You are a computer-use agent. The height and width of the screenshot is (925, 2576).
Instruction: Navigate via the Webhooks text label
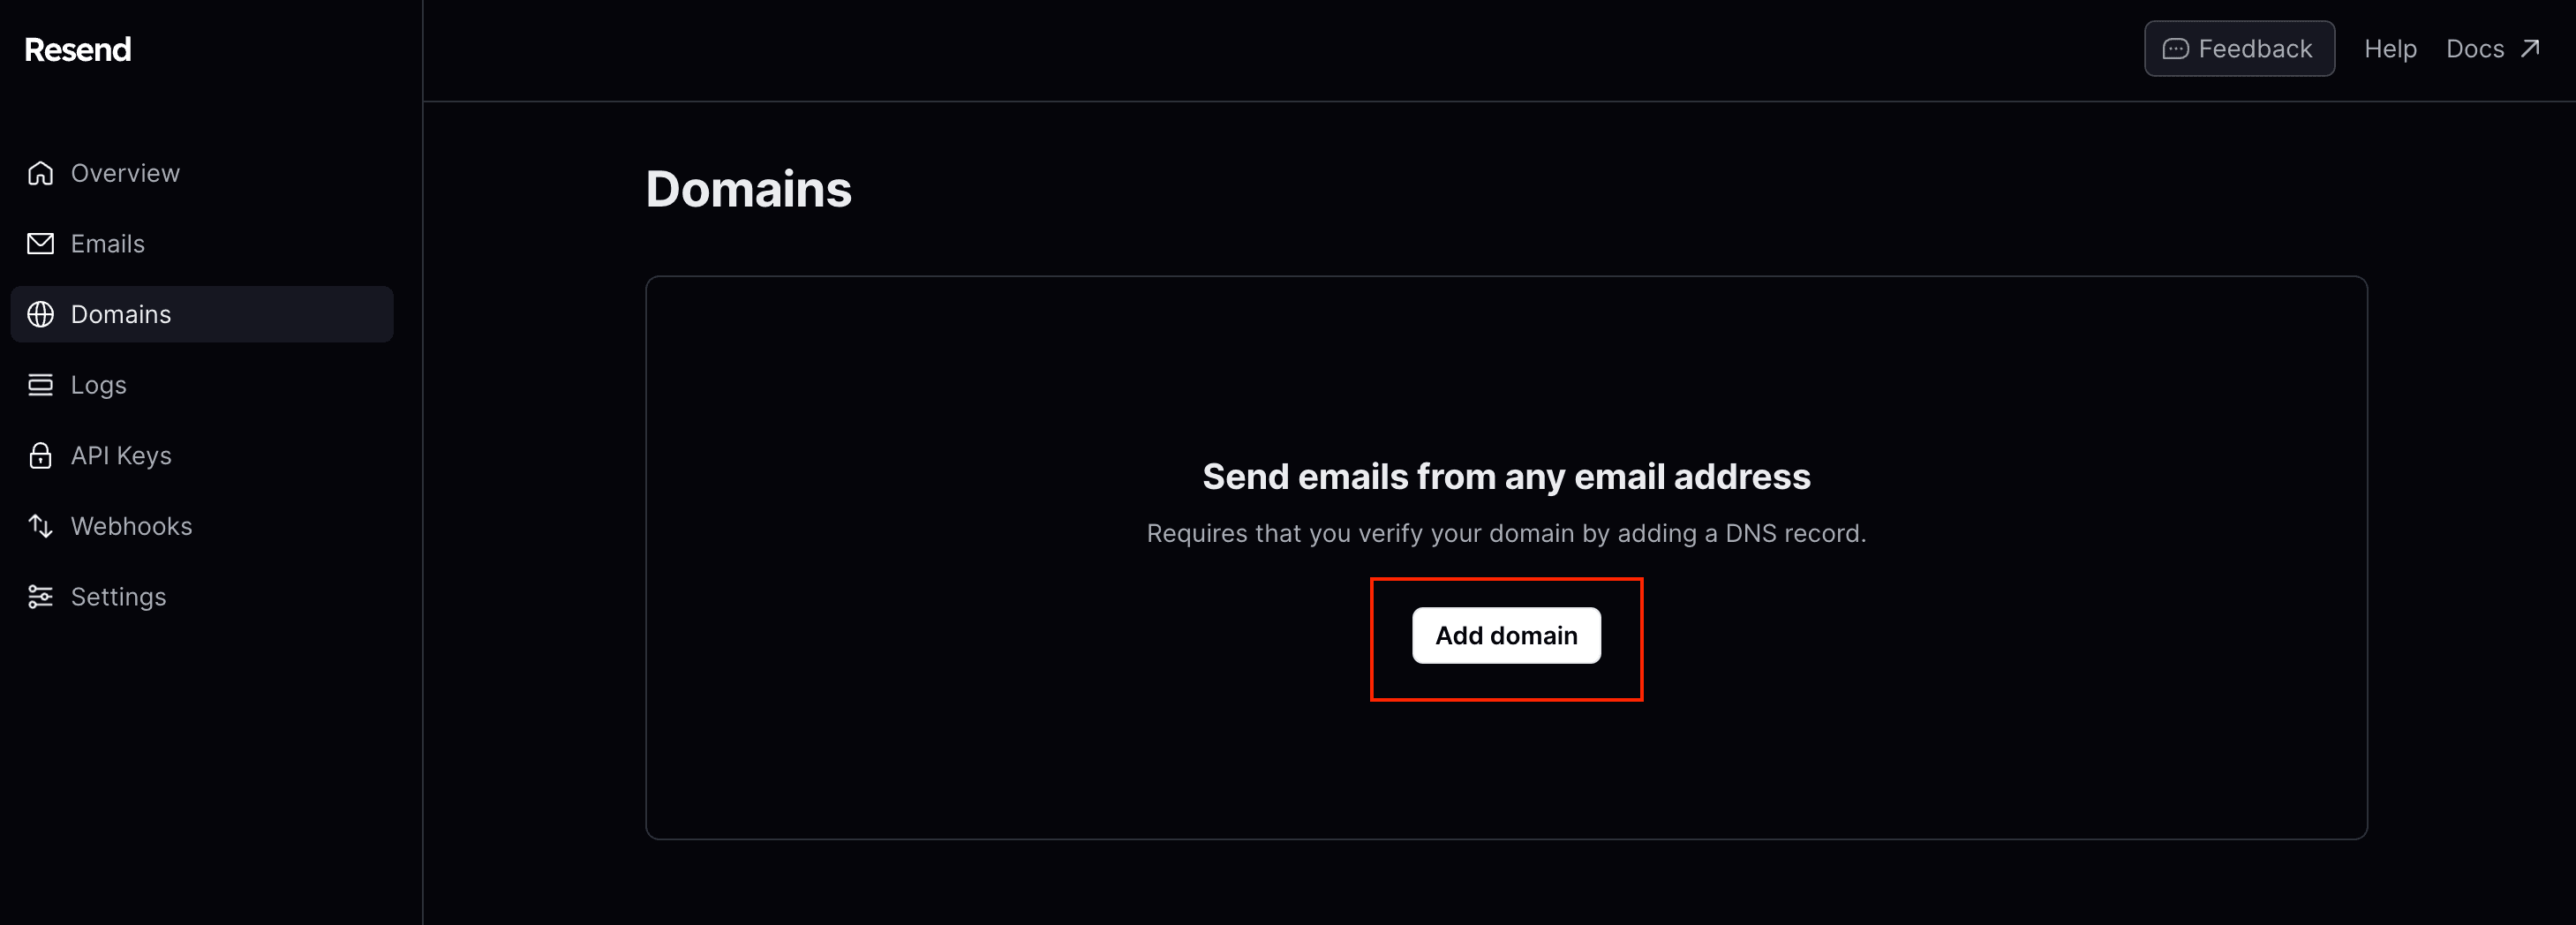pyautogui.click(x=131, y=526)
